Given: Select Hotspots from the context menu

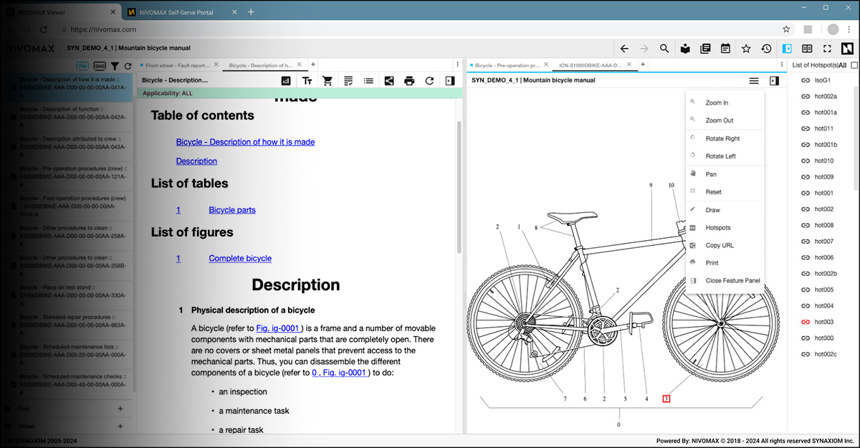Looking at the screenshot, I should 717,227.
